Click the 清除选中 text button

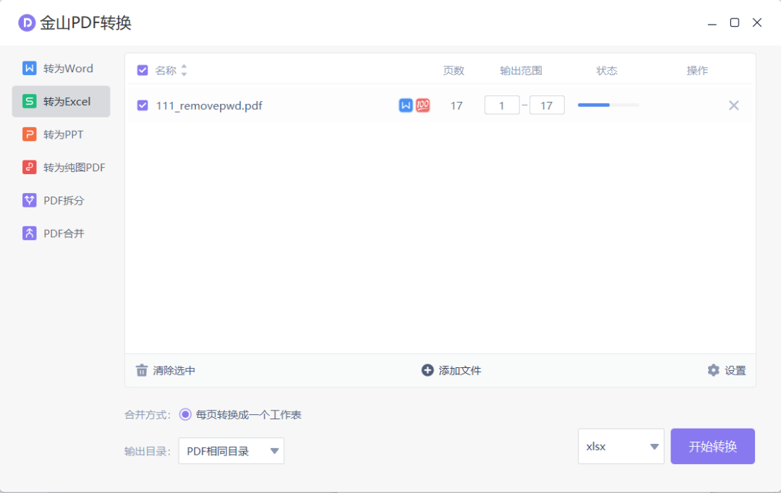coord(174,371)
